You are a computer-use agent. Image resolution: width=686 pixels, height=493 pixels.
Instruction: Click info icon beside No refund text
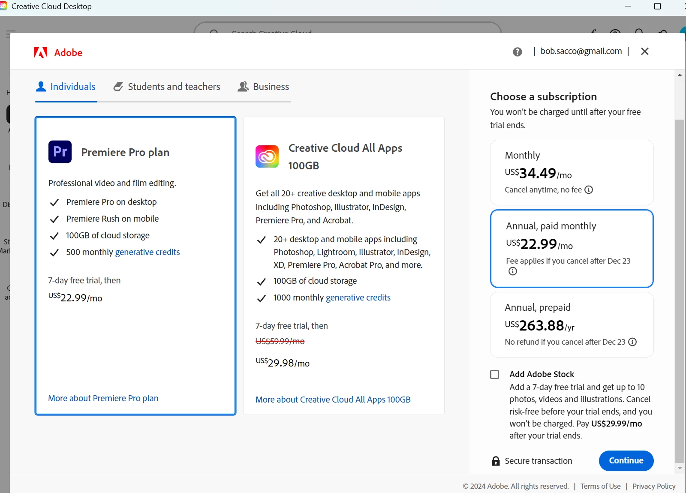point(632,342)
